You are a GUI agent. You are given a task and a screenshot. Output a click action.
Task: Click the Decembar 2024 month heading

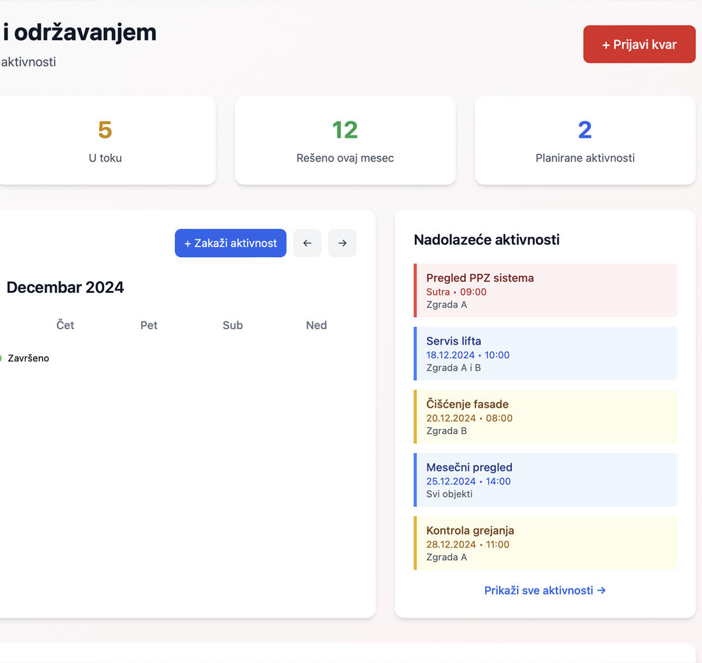click(65, 287)
